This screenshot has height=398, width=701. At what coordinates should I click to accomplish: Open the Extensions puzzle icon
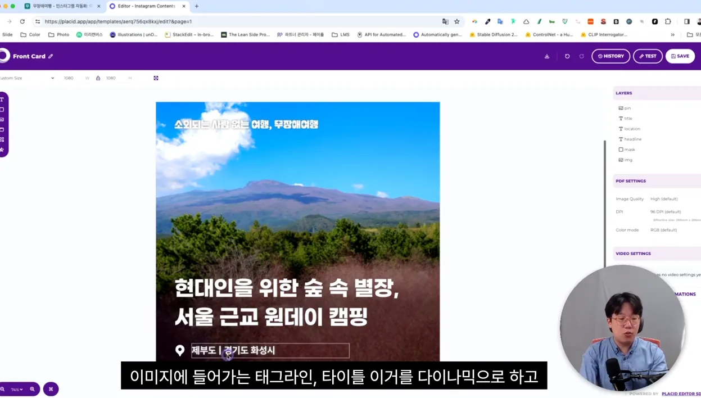(668, 21)
